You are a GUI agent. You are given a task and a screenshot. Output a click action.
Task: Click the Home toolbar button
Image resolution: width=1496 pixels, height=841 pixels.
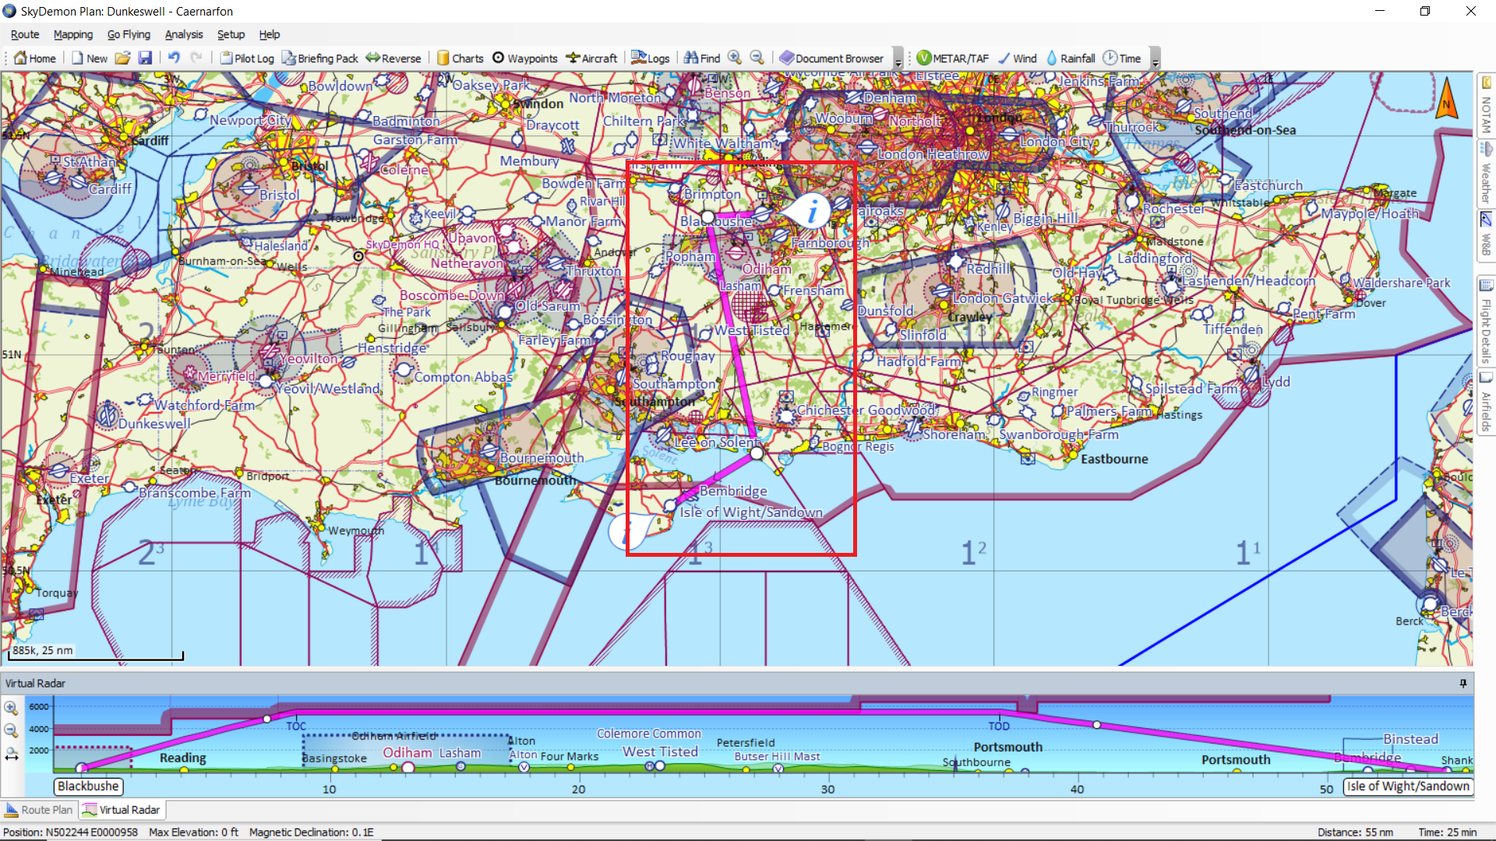[35, 58]
